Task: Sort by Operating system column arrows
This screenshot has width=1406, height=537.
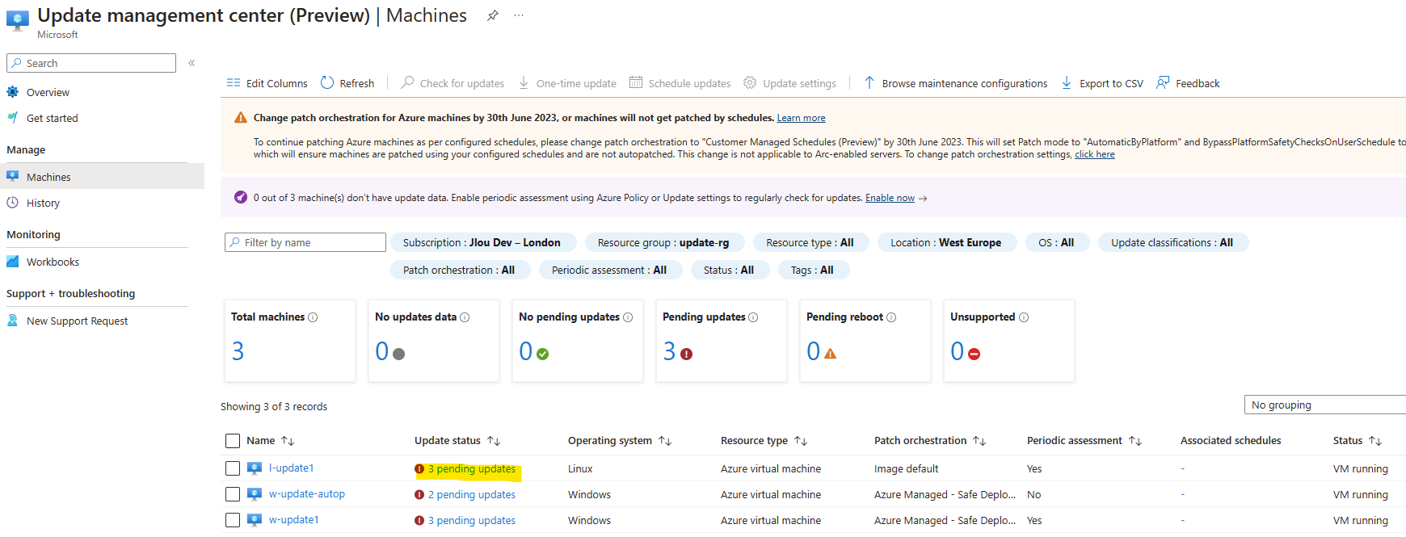Action: point(665,441)
